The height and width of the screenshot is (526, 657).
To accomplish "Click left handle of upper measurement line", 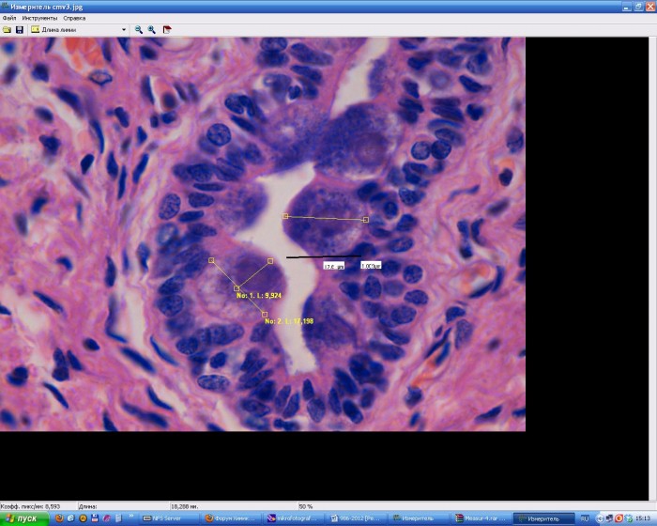I will [285, 216].
